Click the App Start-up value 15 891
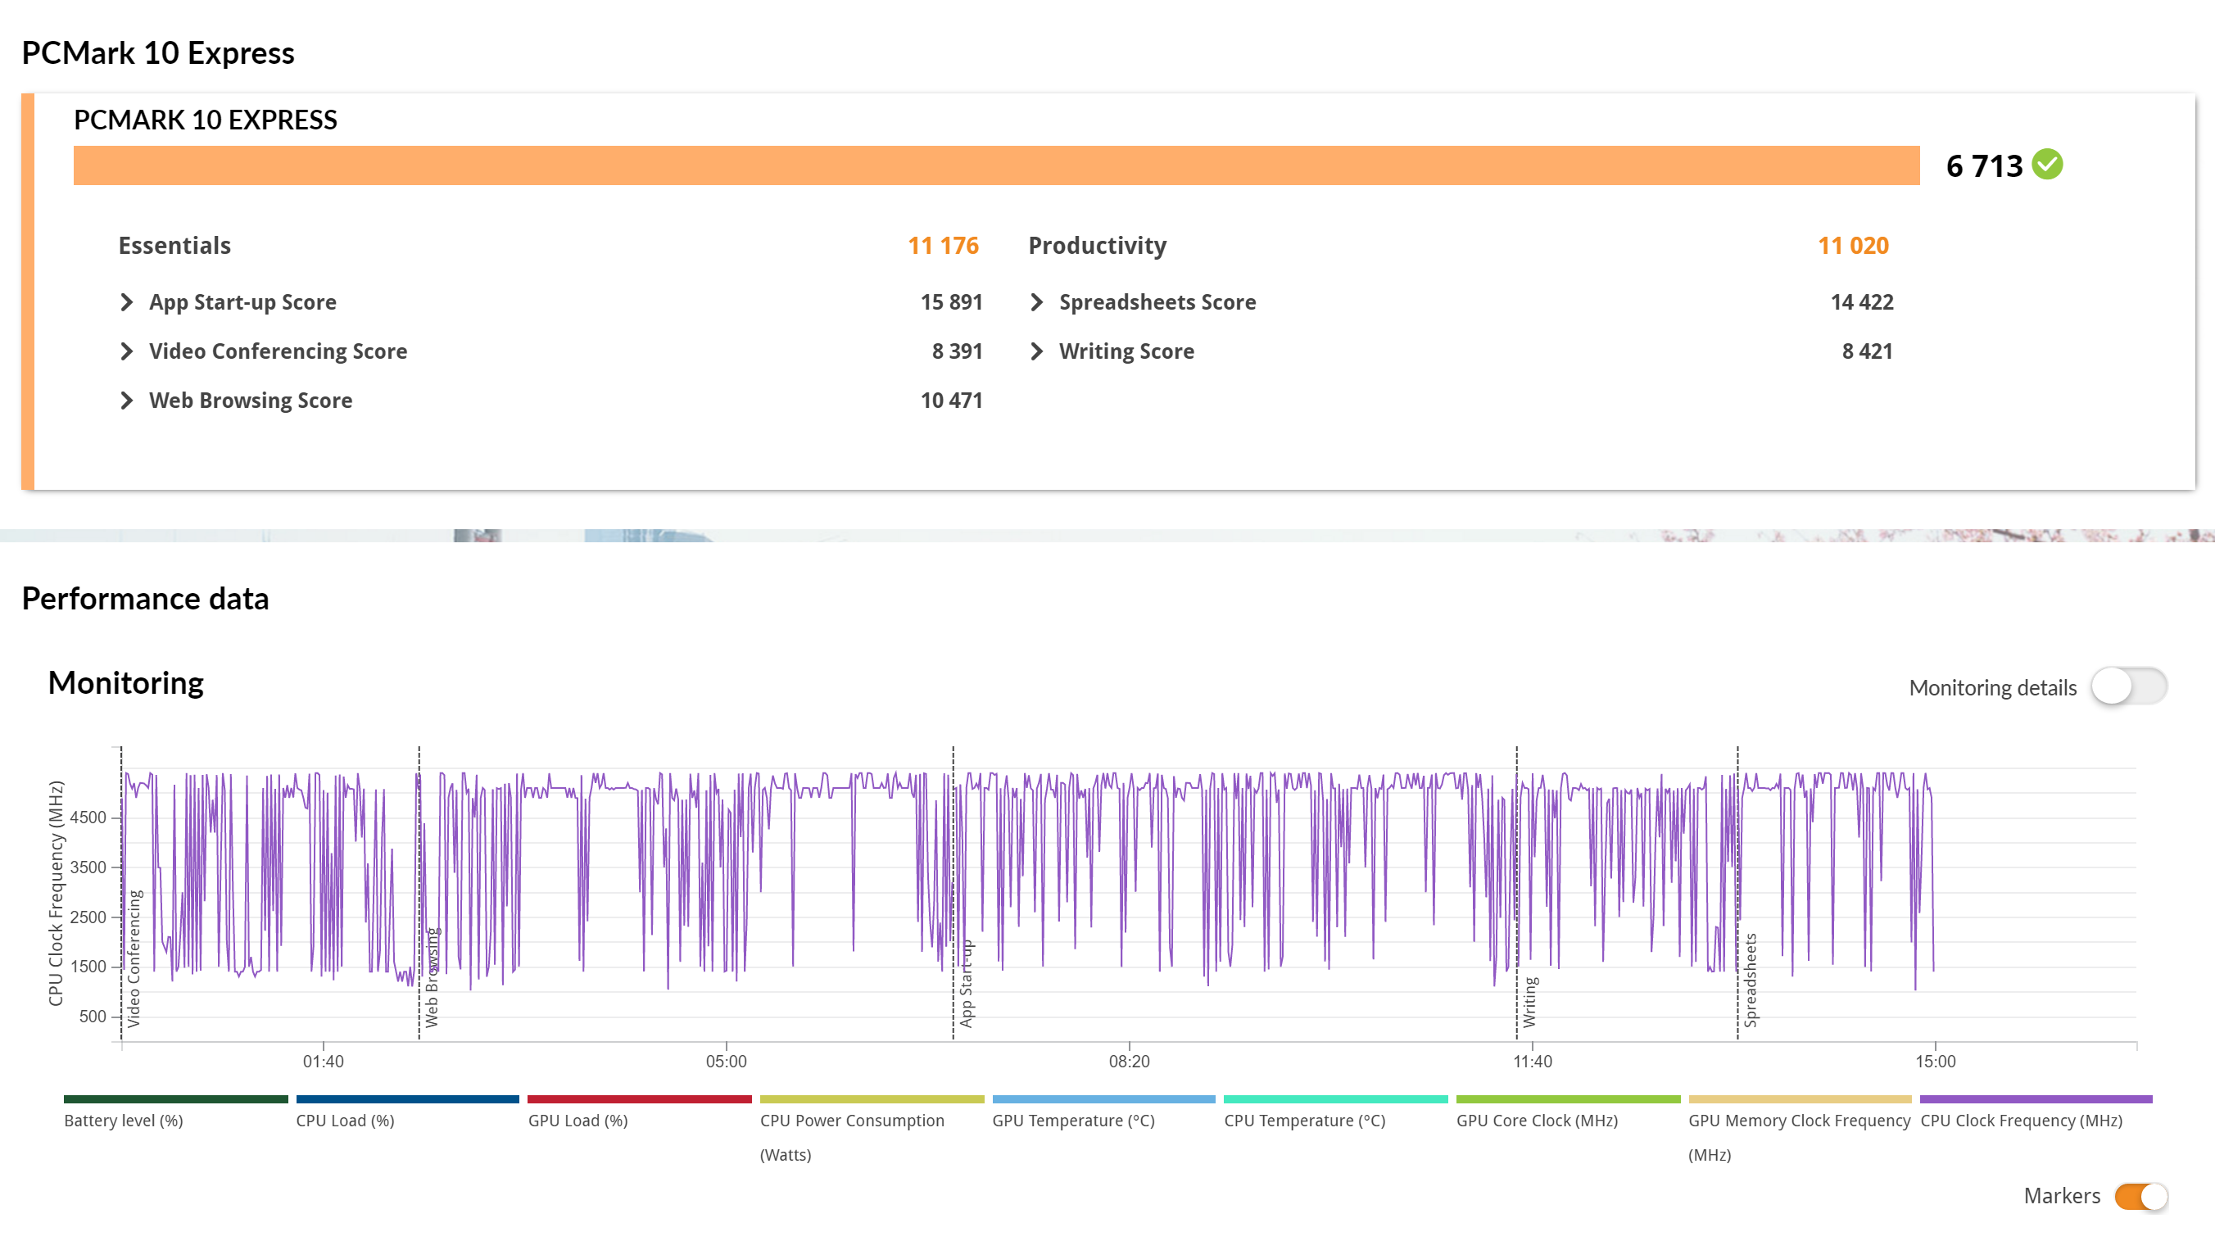 tap(951, 301)
